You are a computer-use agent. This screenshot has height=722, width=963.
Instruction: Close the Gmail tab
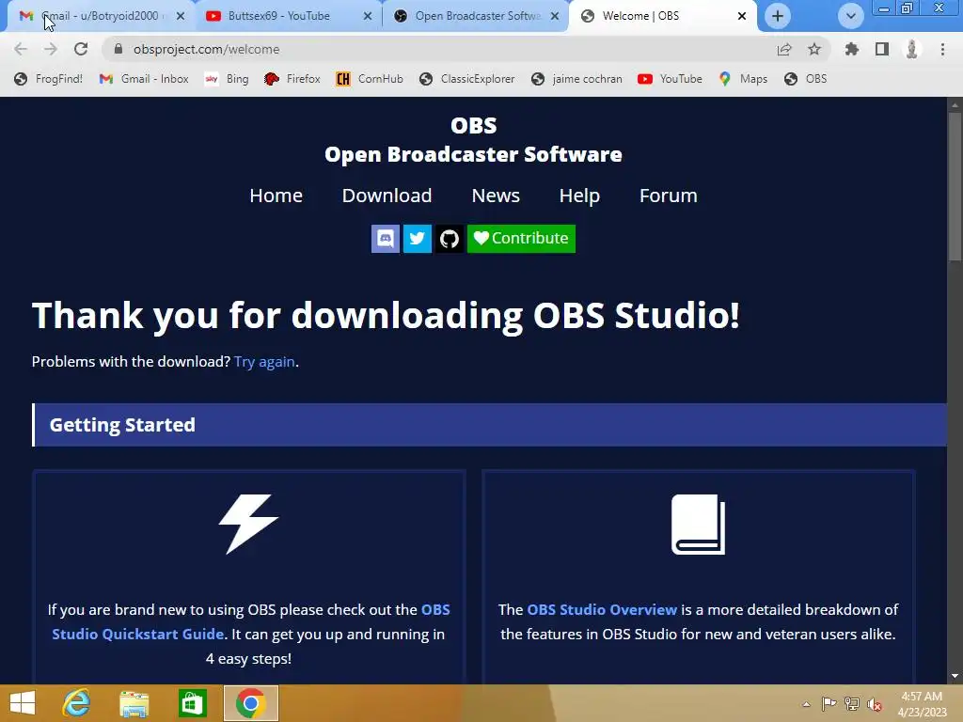(181, 16)
